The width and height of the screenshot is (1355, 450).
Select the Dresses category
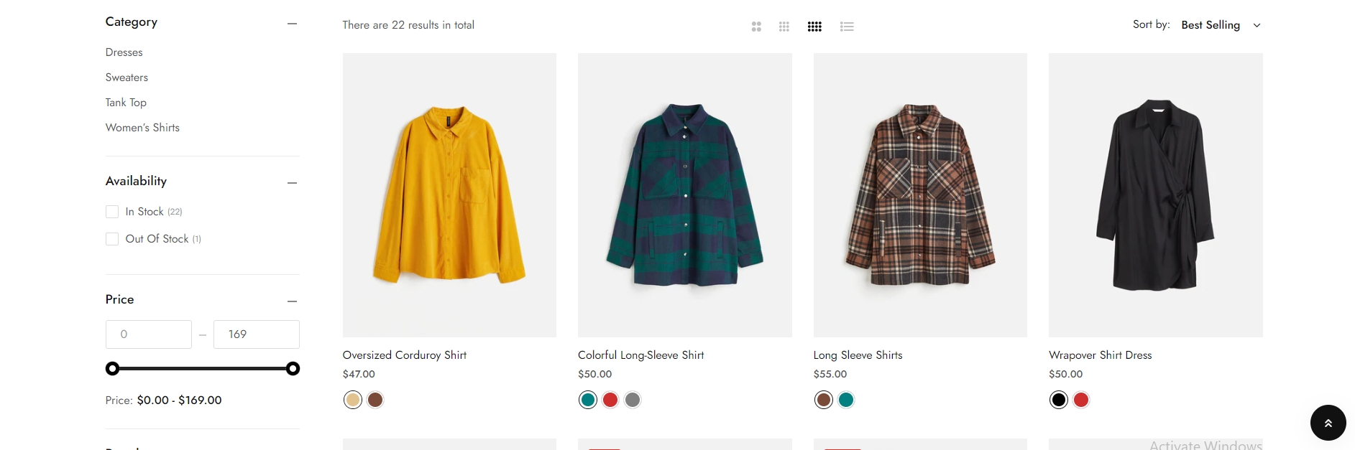tap(124, 52)
